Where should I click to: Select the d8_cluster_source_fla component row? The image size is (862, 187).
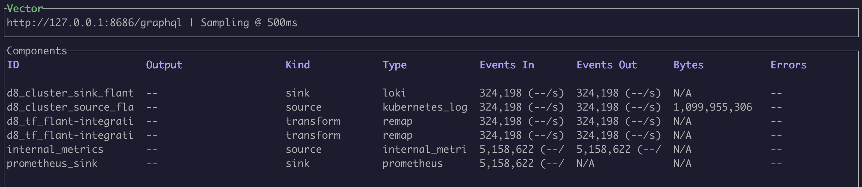[x=70, y=107]
